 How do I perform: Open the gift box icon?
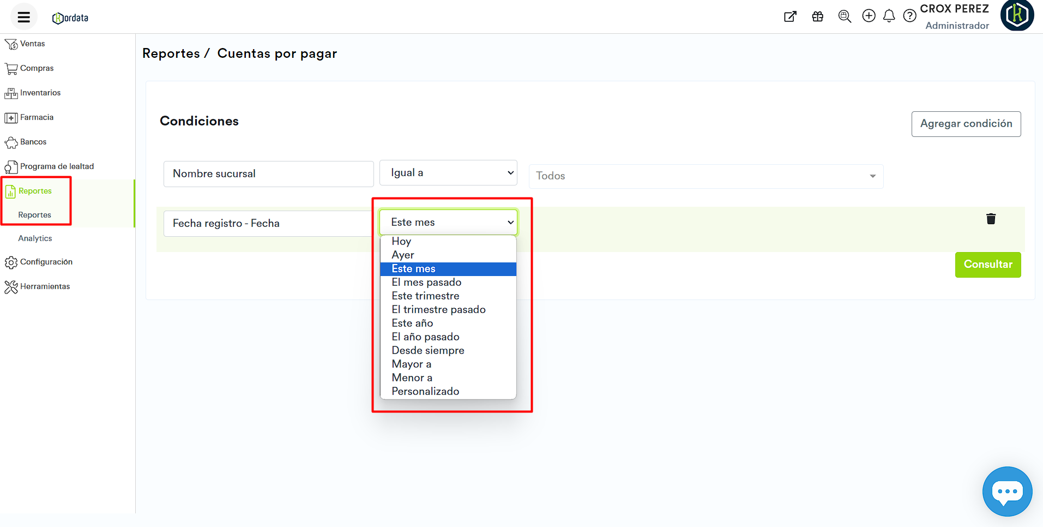[817, 16]
